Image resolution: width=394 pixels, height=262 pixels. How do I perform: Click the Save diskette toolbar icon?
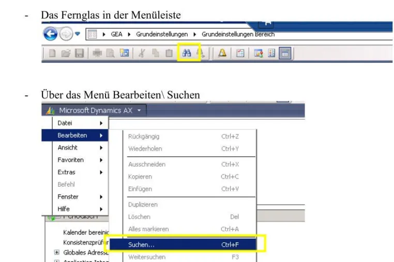(x=80, y=53)
